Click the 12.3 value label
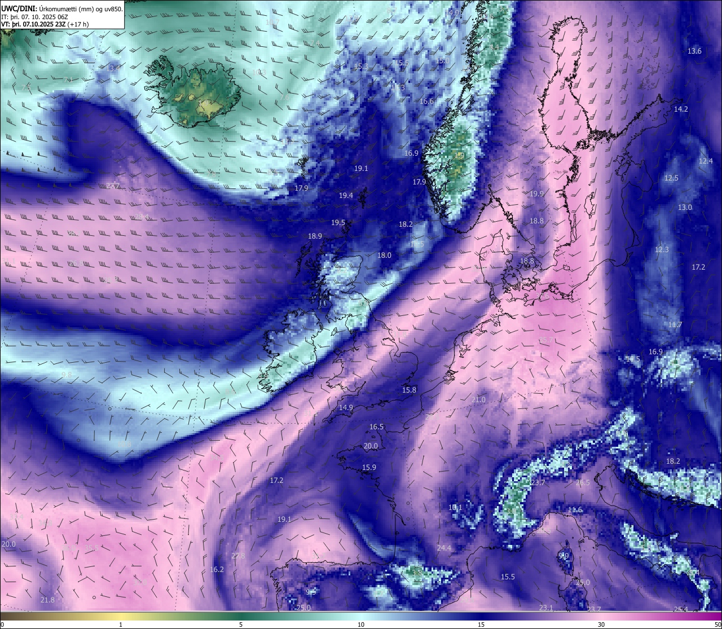Image resolution: width=722 pixels, height=629 pixels. 662,250
